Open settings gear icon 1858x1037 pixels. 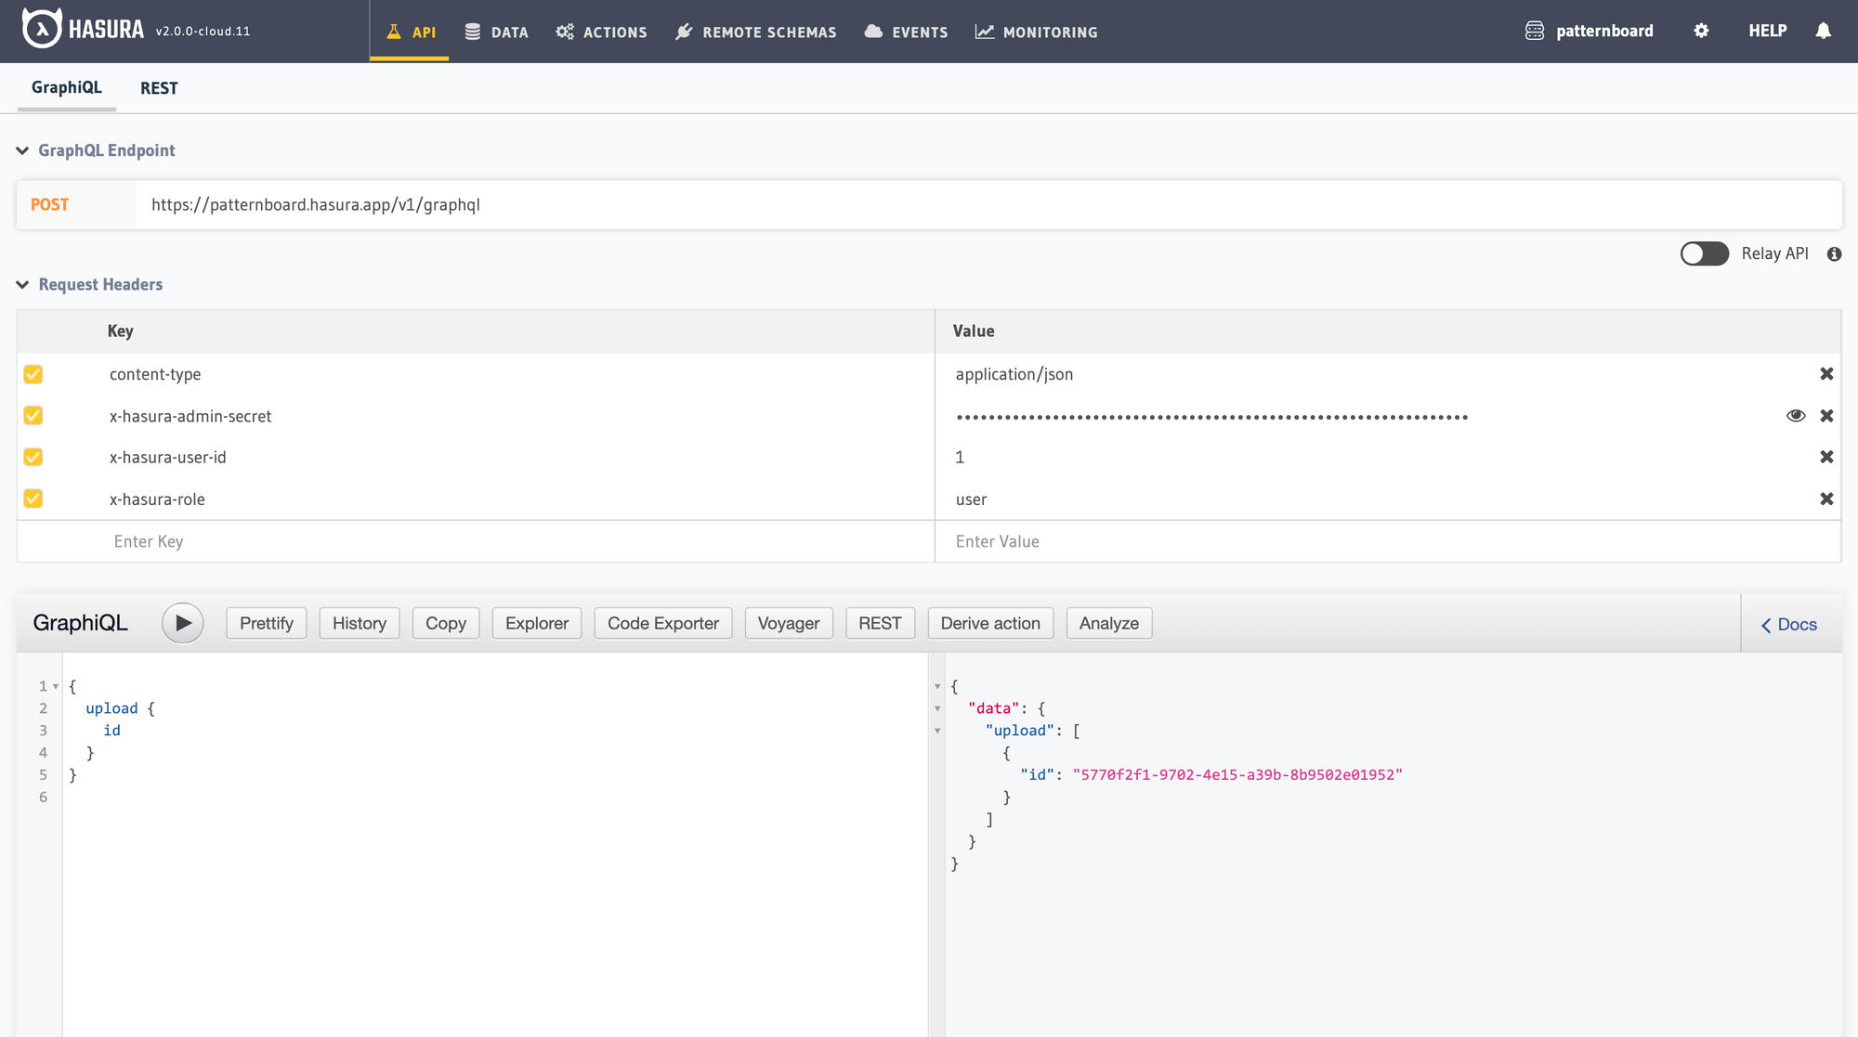[x=1701, y=31]
